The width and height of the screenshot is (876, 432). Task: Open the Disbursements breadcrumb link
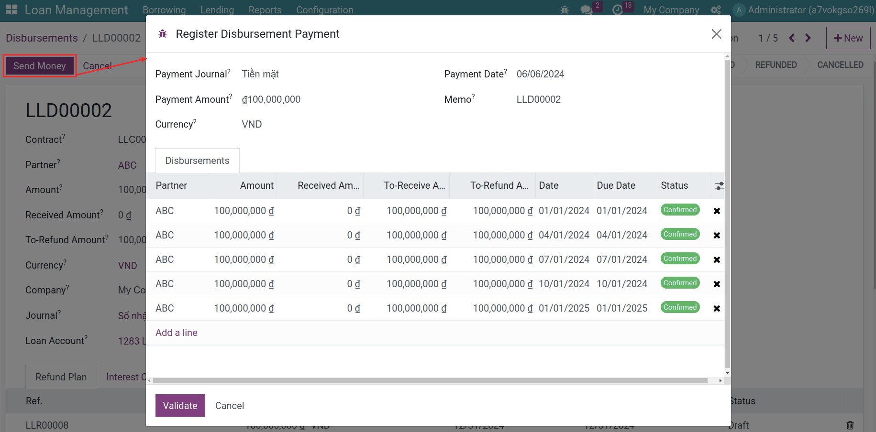[42, 38]
